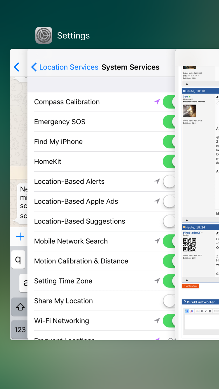Click the Heute, 18:24 post timestamp

click(195, 227)
